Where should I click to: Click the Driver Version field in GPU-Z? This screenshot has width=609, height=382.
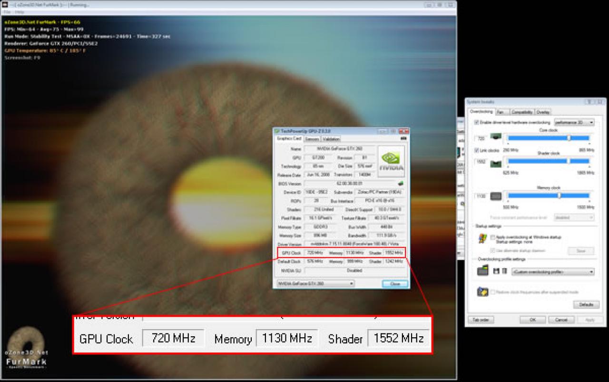[x=354, y=244]
